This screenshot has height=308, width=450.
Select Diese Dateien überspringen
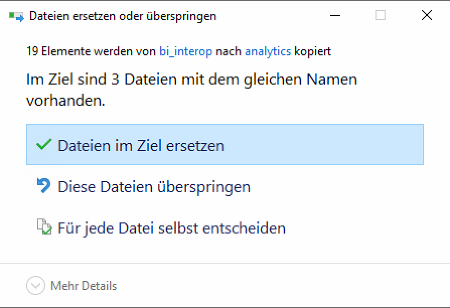154,187
